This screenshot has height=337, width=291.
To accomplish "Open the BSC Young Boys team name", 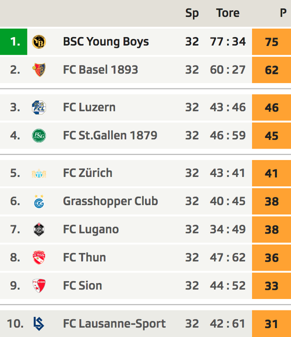I will pos(105,41).
